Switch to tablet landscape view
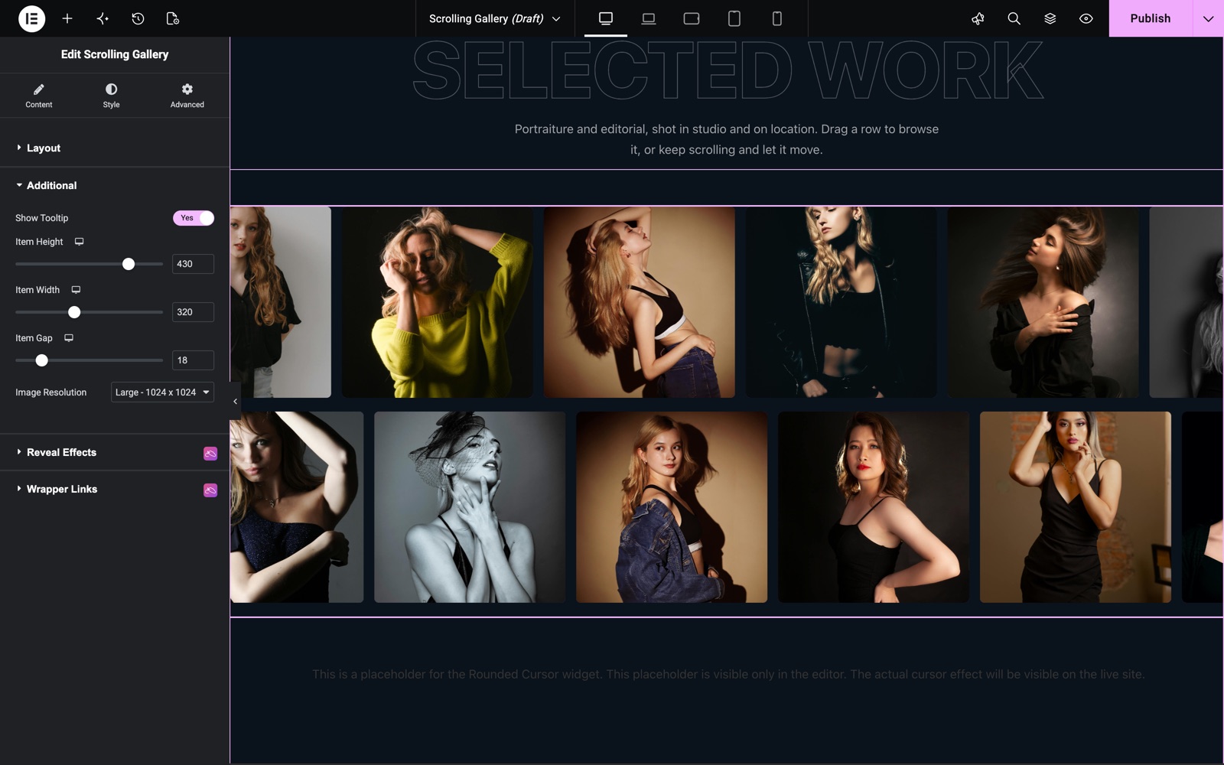This screenshot has width=1224, height=765. pos(692,18)
